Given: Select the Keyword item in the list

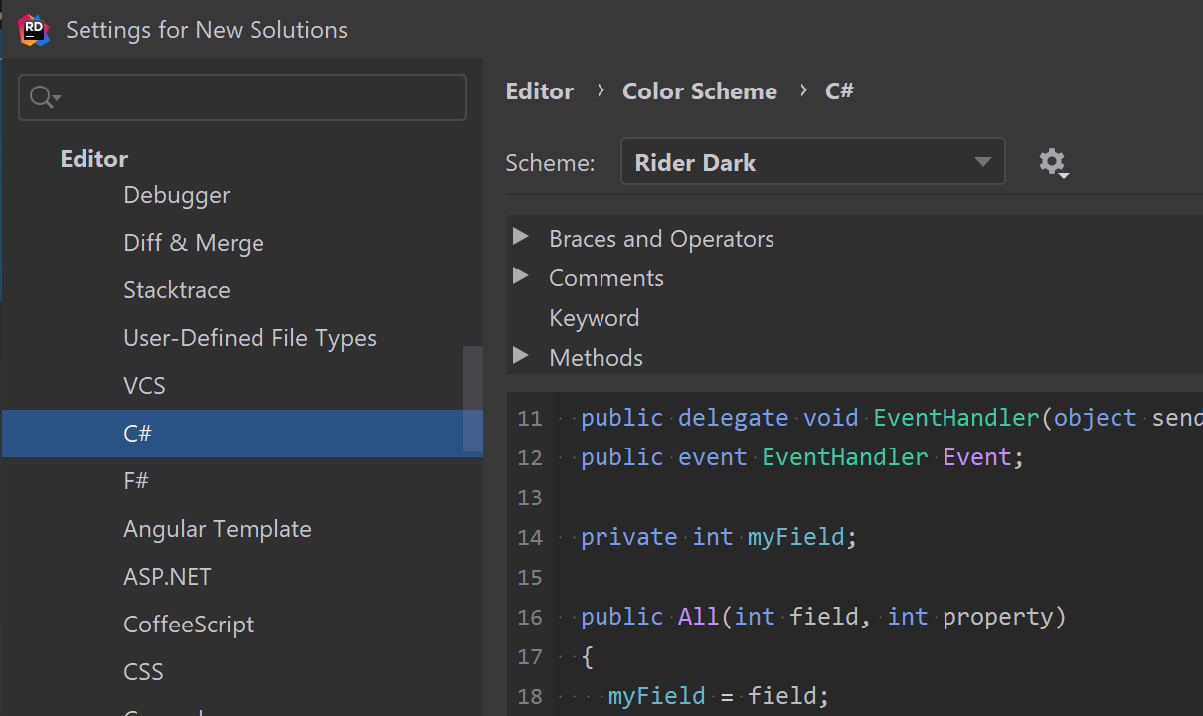Looking at the screenshot, I should (594, 318).
